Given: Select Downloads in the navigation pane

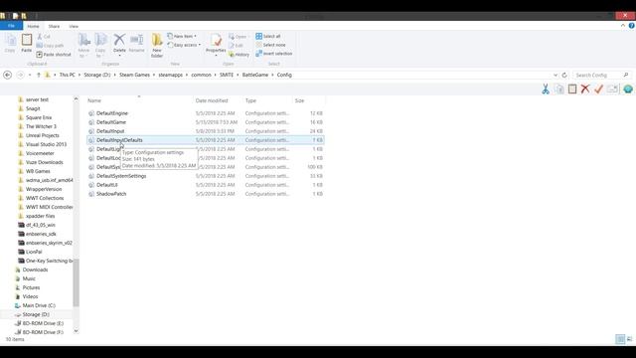Looking at the screenshot, I should click(35, 269).
